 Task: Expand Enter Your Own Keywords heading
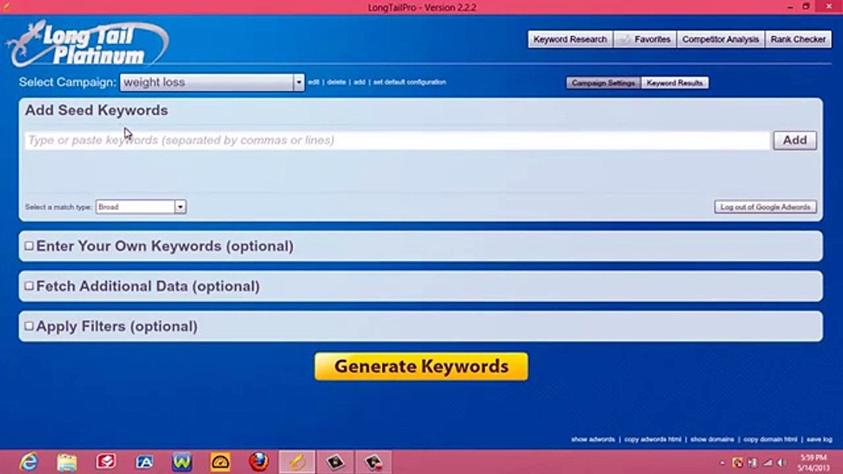165,246
